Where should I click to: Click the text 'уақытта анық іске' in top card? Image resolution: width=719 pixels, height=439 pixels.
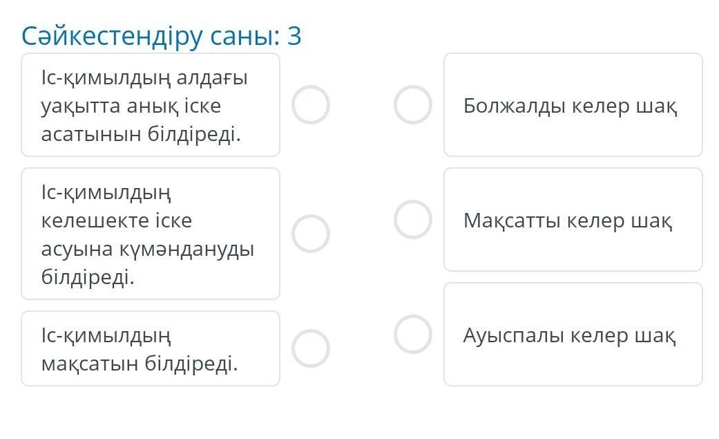point(131,106)
